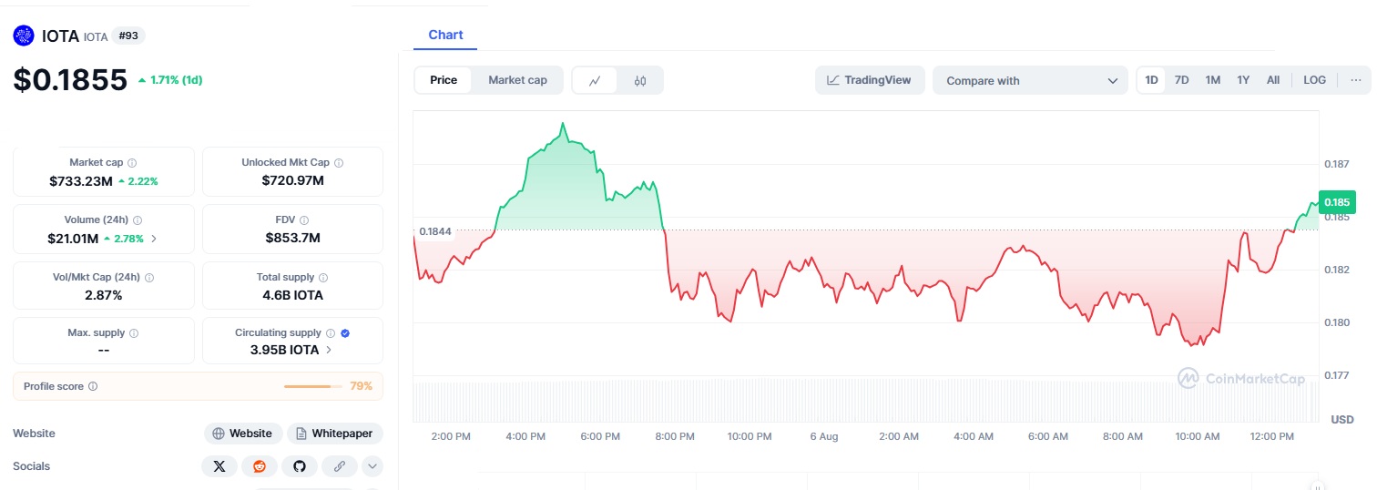1377x490 pixels.
Task: Expand Volume (24h) details chevron
Action: pos(153,239)
